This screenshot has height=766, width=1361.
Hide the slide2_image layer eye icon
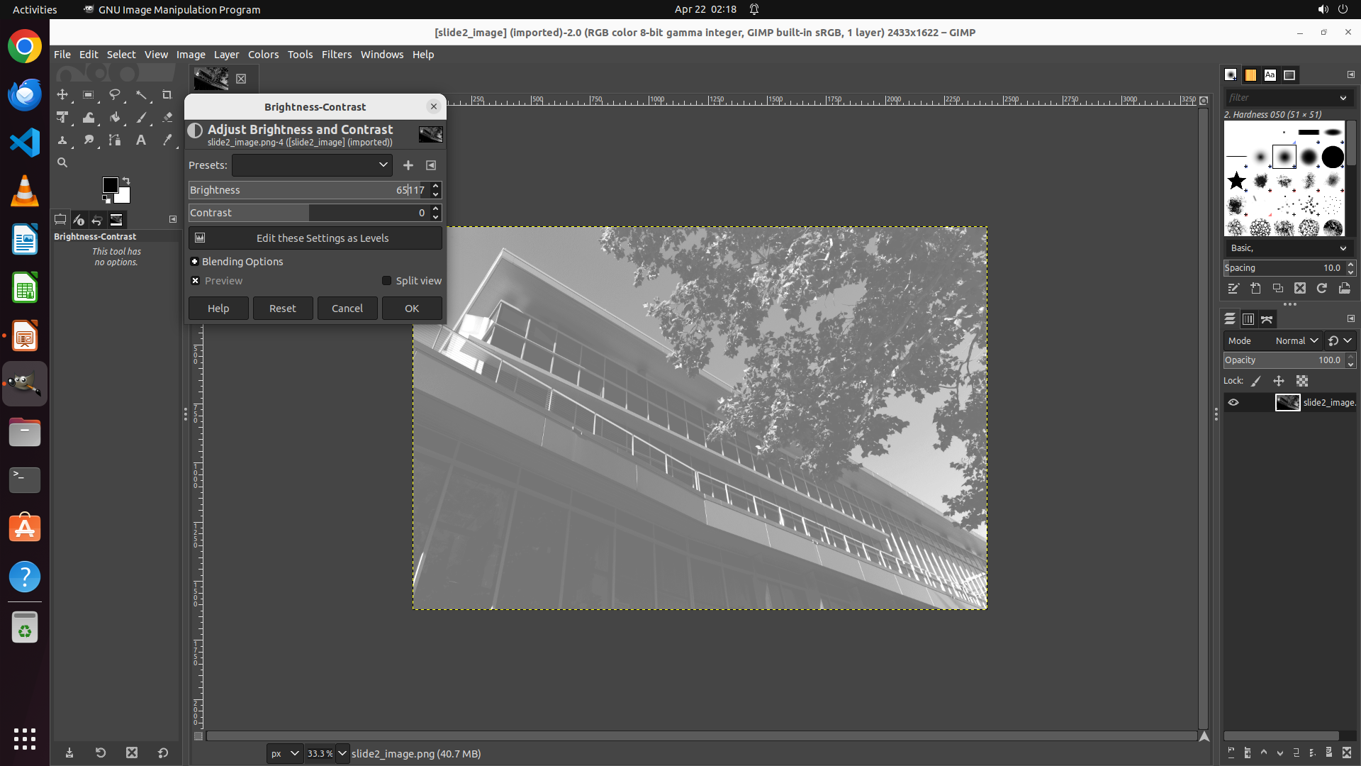(1233, 403)
